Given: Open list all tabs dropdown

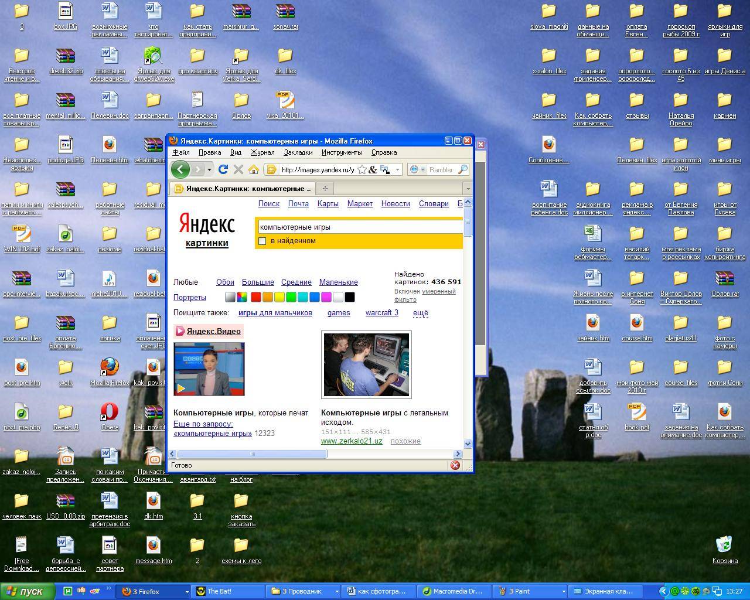Looking at the screenshot, I should (467, 188).
